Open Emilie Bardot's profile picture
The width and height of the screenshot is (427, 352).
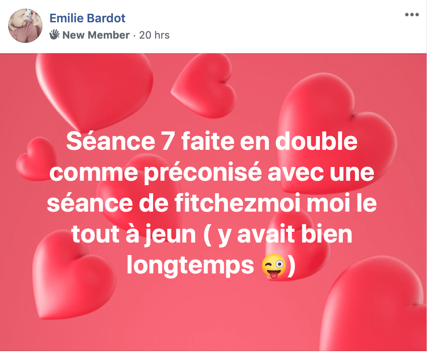(x=25, y=25)
